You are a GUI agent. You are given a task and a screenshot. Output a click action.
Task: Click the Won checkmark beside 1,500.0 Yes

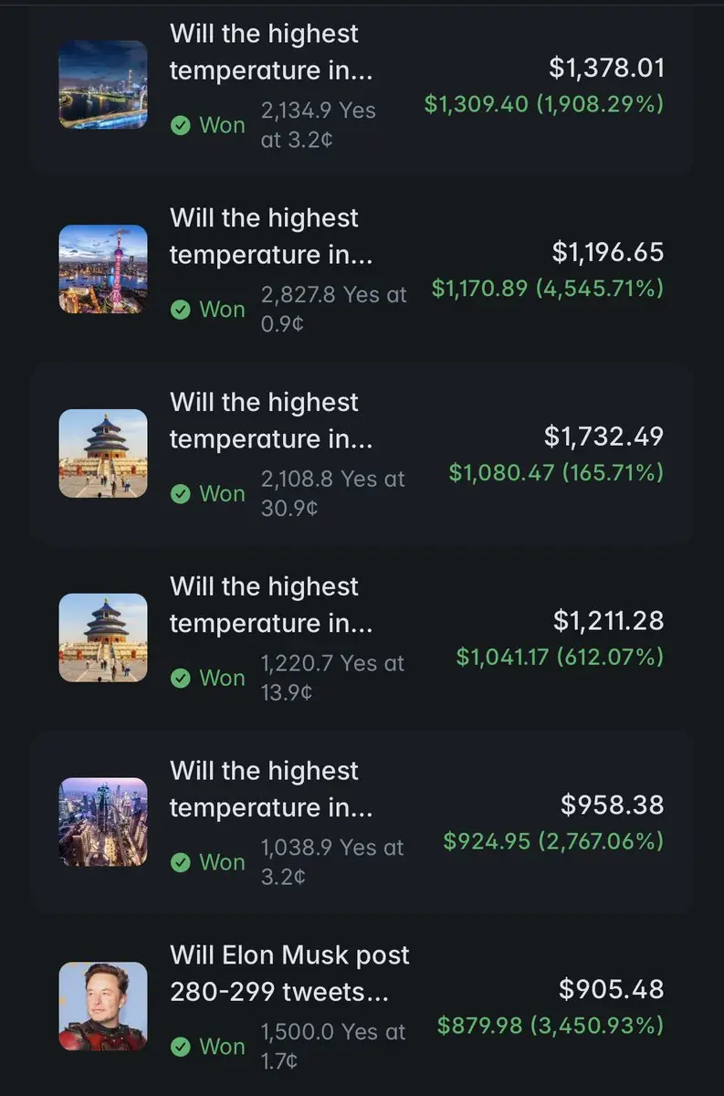point(181,1048)
